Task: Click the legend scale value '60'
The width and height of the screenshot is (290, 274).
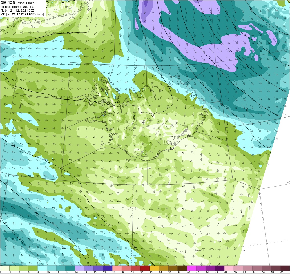Action: click(x=282, y=272)
